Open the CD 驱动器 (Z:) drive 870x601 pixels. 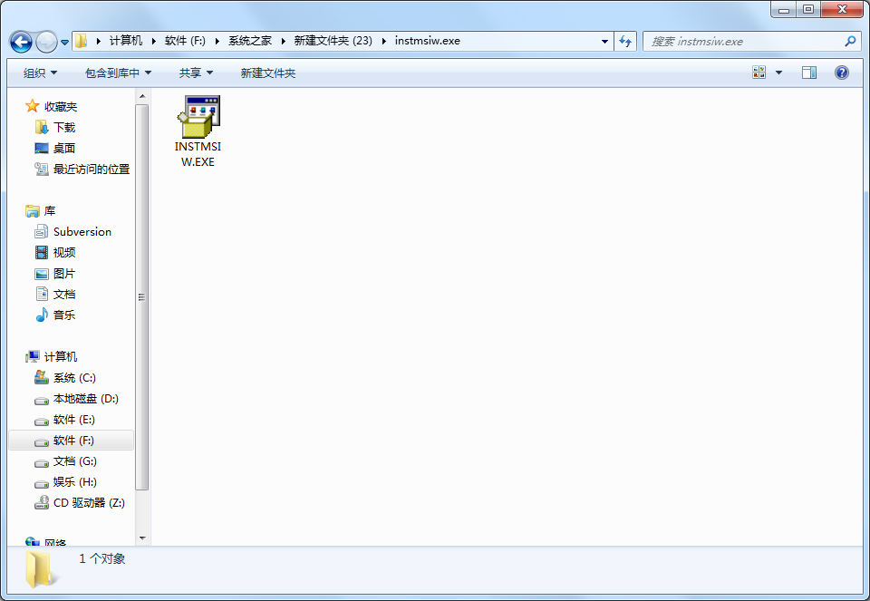point(88,503)
